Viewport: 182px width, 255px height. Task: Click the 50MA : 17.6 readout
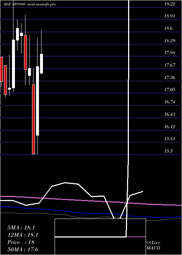pyautogui.click(x=23, y=249)
